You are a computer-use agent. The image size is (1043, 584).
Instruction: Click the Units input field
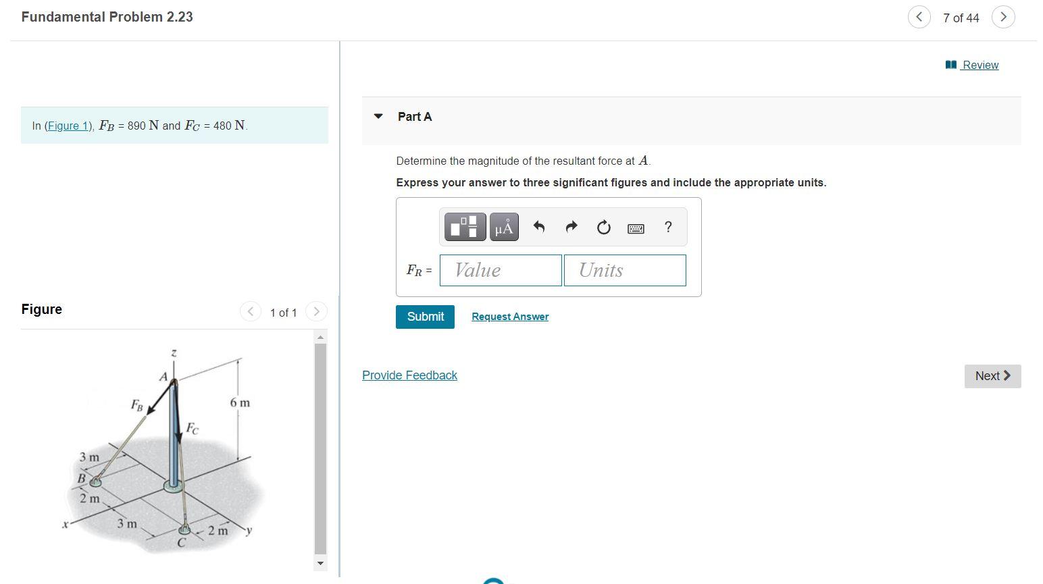tap(625, 270)
